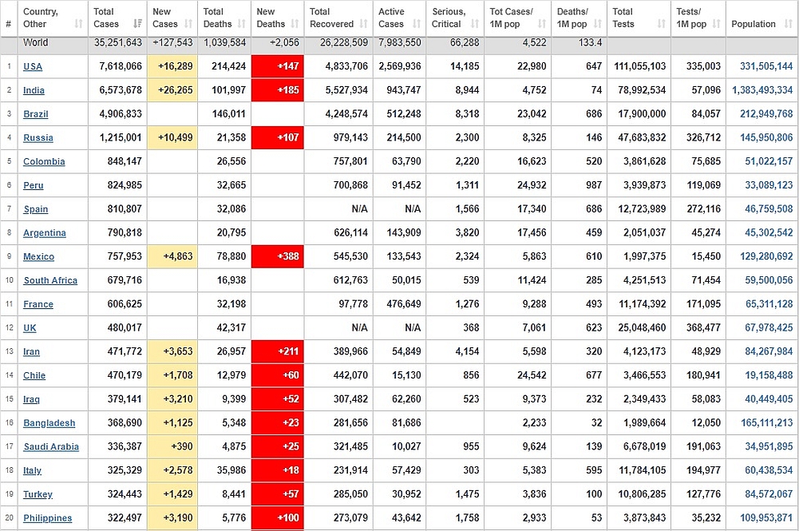Open the Peru country link
The width and height of the screenshot is (799, 531).
33,185
